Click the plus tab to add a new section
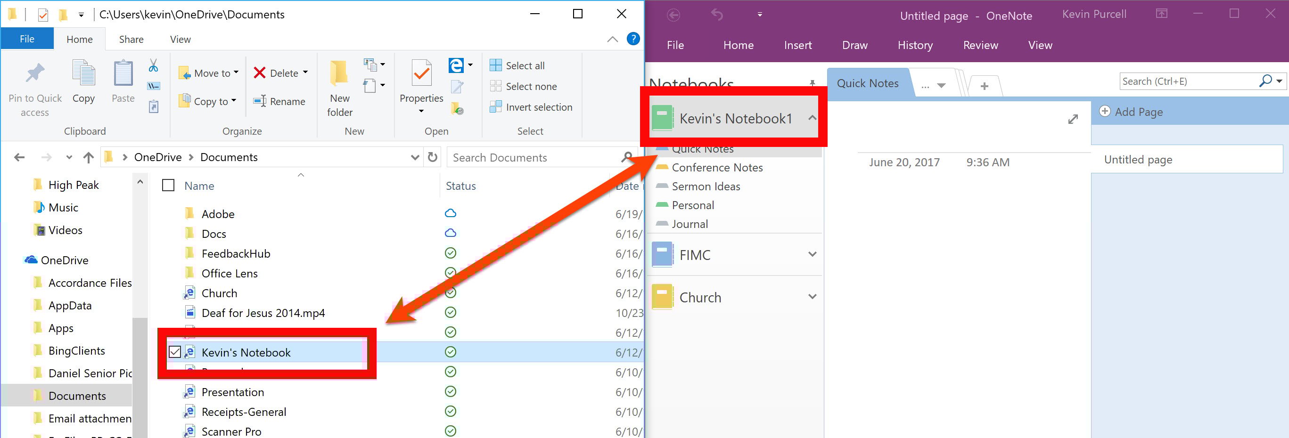Viewport: 1289px width, 438px height. (x=984, y=86)
